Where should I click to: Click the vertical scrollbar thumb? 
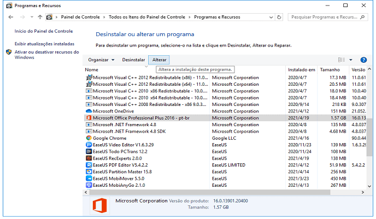coord(369,138)
